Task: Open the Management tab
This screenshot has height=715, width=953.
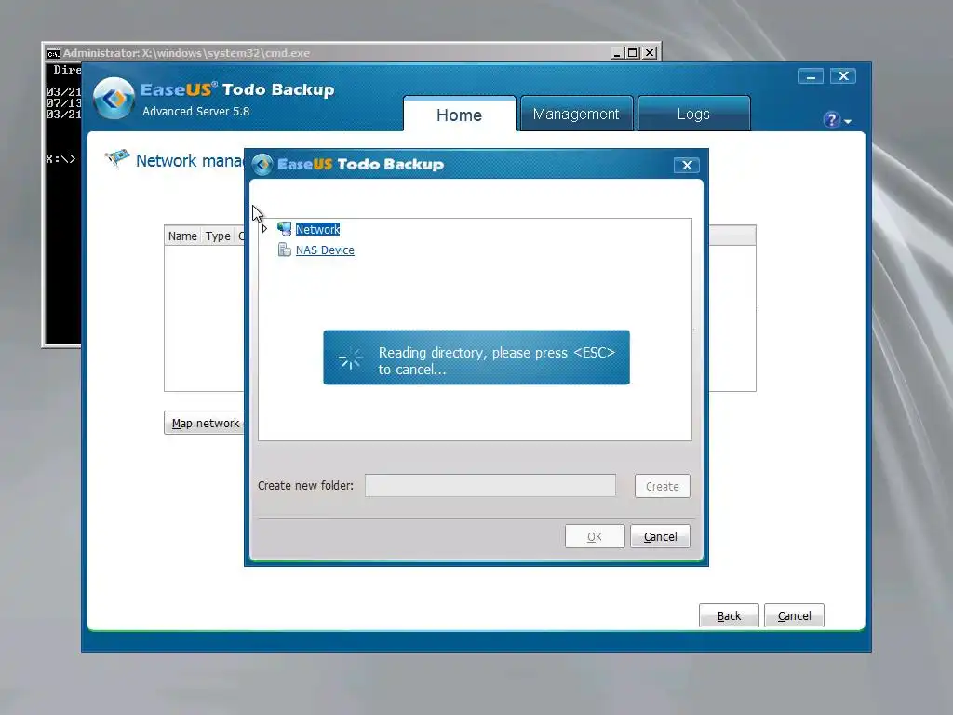Action: tap(575, 114)
